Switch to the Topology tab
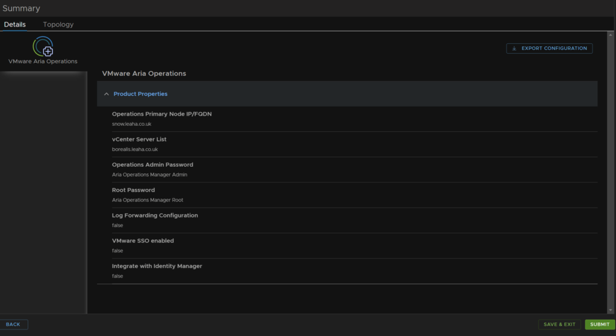 [58, 25]
